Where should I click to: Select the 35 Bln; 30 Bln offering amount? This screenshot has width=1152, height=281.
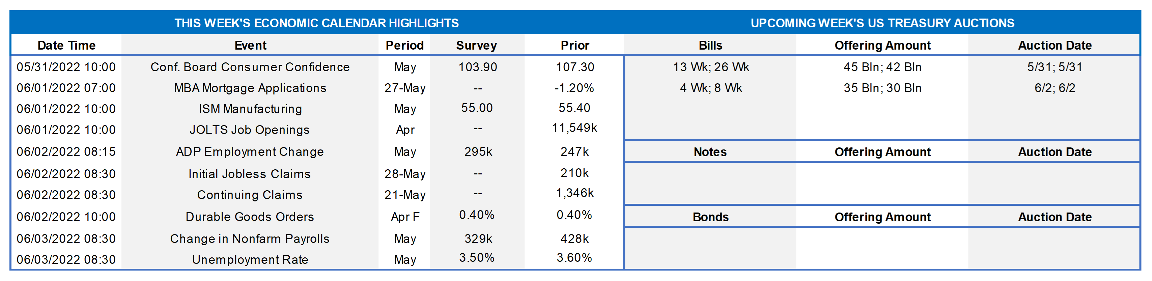click(882, 88)
